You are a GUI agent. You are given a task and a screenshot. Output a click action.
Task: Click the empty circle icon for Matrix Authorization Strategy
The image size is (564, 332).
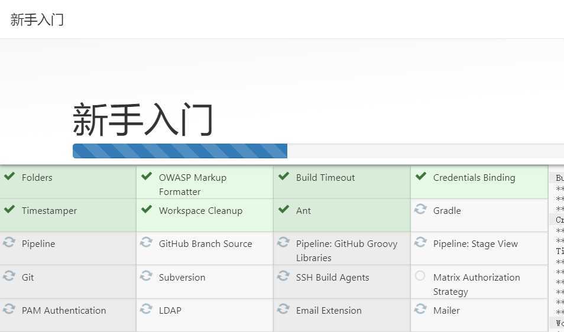tap(420, 276)
